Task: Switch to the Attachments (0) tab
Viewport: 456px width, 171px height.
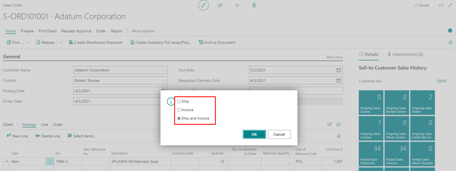Action: click(405, 54)
